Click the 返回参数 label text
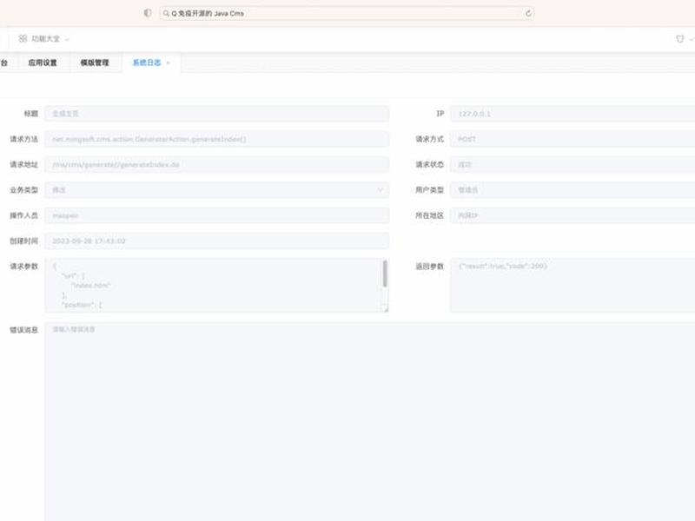Viewport: 695px width, 521px height. pos(429,267)
